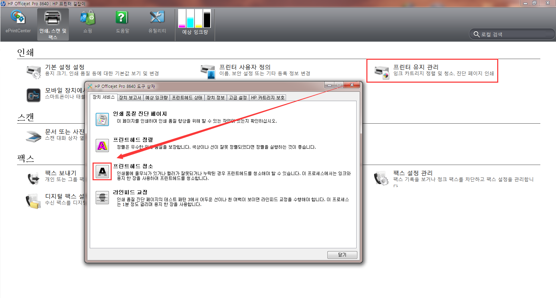Switch to the 장치 보고서 tab
The width and height of the screenshot is (556, 298).
[x=130, y=98]
